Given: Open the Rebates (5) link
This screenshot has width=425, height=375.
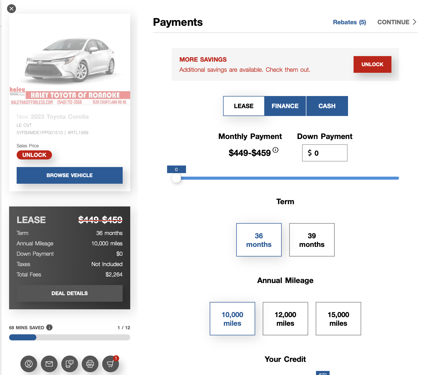Looking at the screenshot, I should (x=350, y=22).
